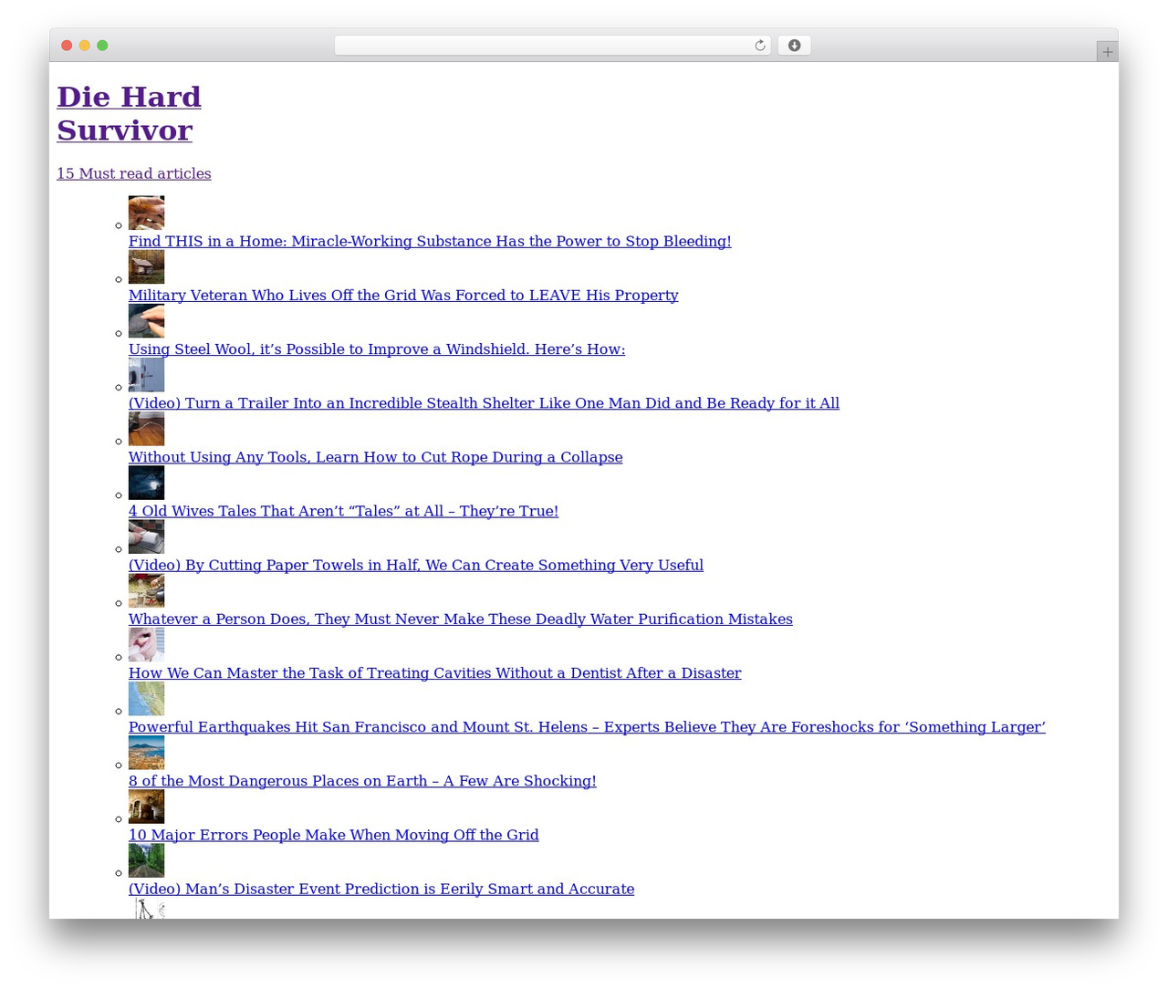This screenshot has width=1168, height=989.
Task: Open the Miracle-Working Substance article link
Action: pos(430,241)
